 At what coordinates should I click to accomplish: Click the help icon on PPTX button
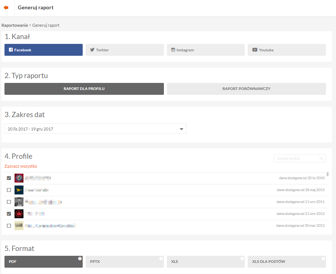coord(161,258)
